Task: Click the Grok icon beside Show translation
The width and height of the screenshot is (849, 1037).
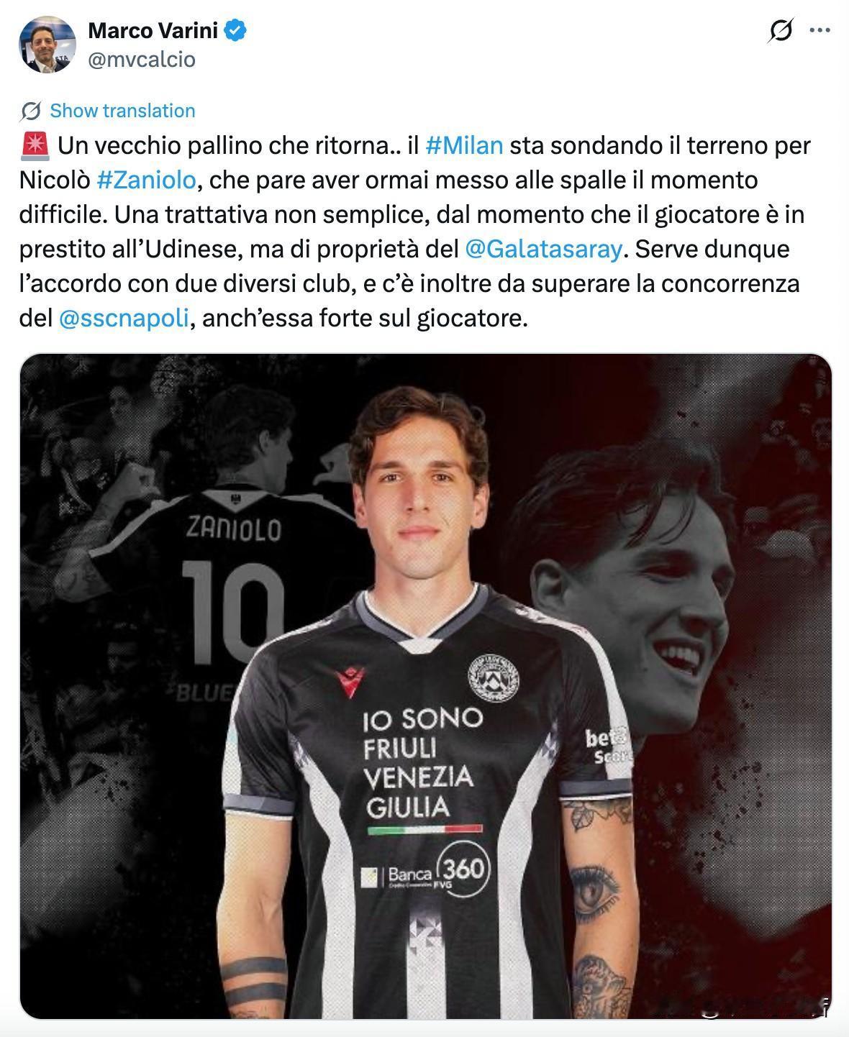Action: [x=30, y=111]
